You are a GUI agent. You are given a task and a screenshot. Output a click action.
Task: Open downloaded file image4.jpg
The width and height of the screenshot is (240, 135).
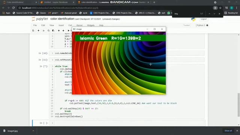[x=12, y=131]
